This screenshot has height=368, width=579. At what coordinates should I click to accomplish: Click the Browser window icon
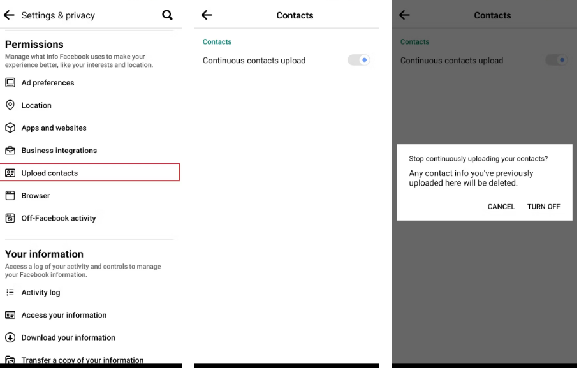click(10, 195)
